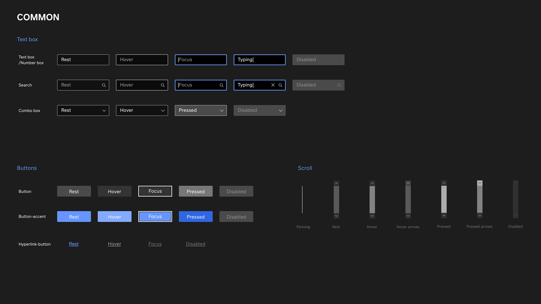Viewport: 541px width, 304px height.
Task: Click the Typing text box field
Action: (259, 60)
